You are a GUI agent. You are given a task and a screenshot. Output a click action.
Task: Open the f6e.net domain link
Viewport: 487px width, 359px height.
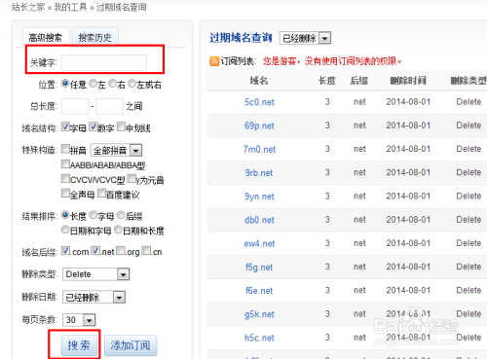[x=259, y=291]
